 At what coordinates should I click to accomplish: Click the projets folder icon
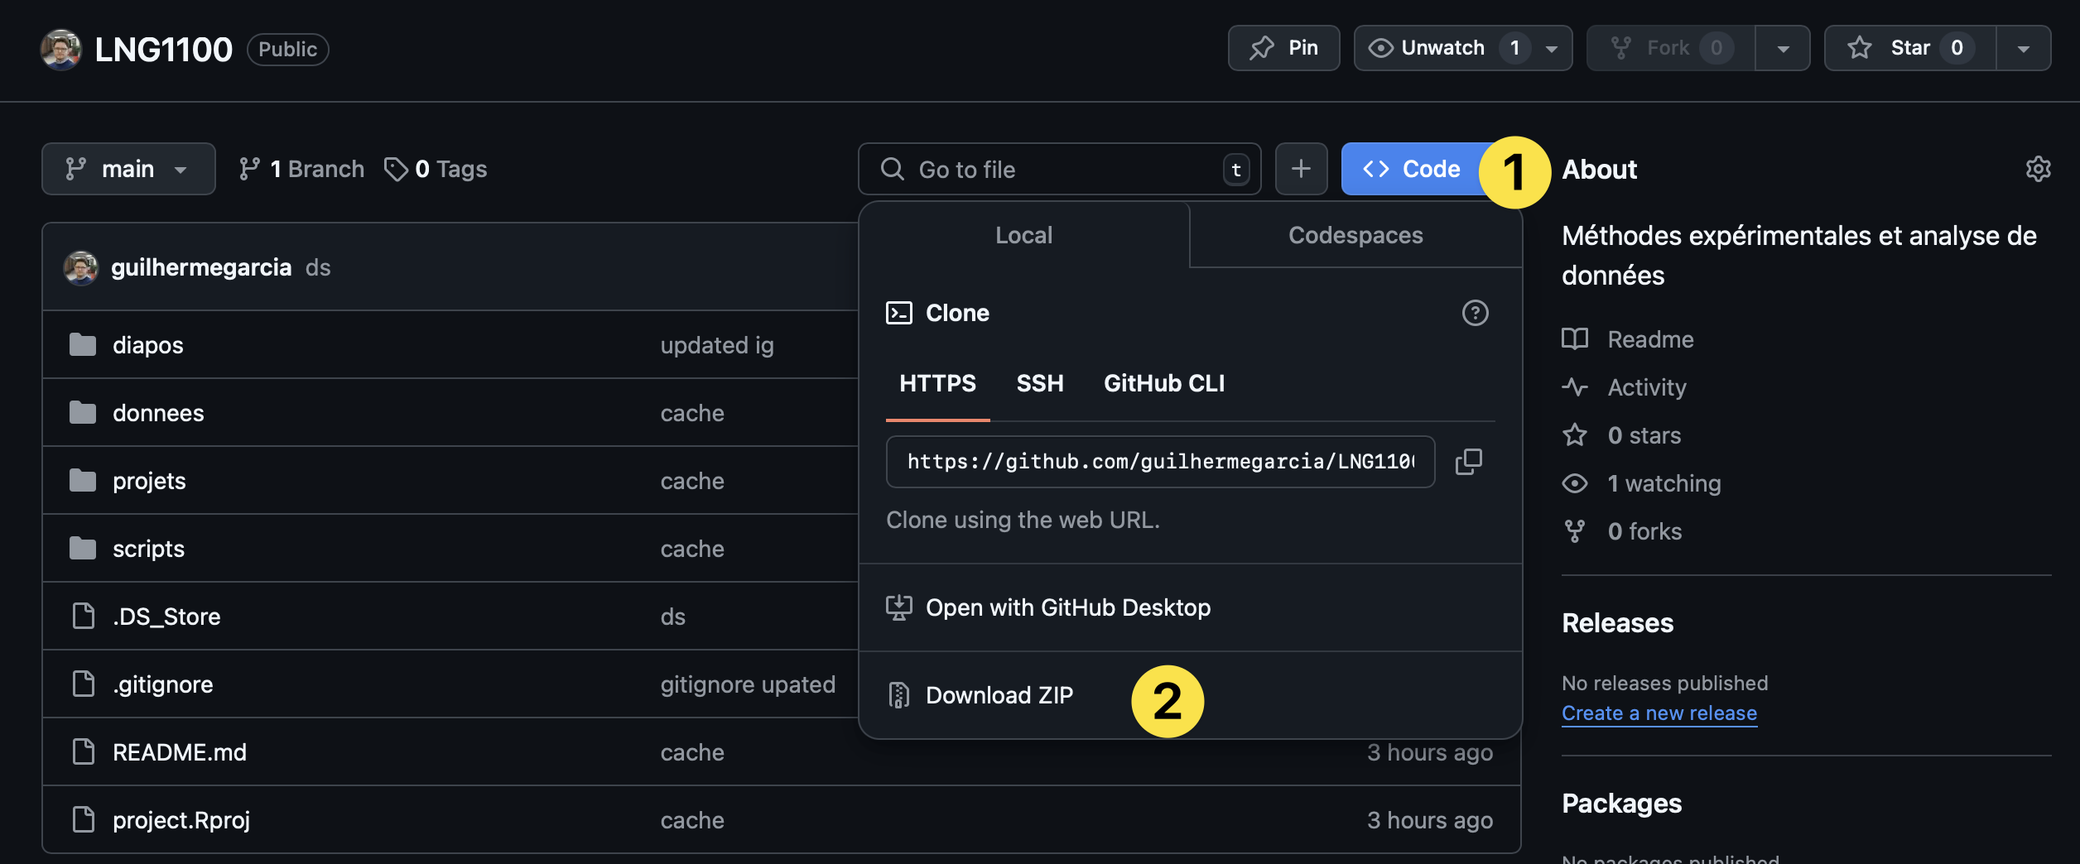click(x=82, y=480)
